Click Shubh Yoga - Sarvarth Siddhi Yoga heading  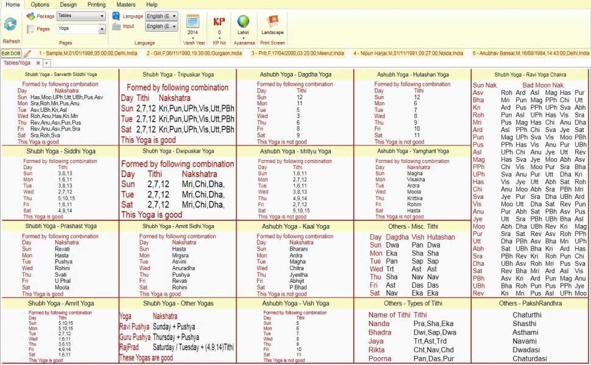click(x=61, y=74)
